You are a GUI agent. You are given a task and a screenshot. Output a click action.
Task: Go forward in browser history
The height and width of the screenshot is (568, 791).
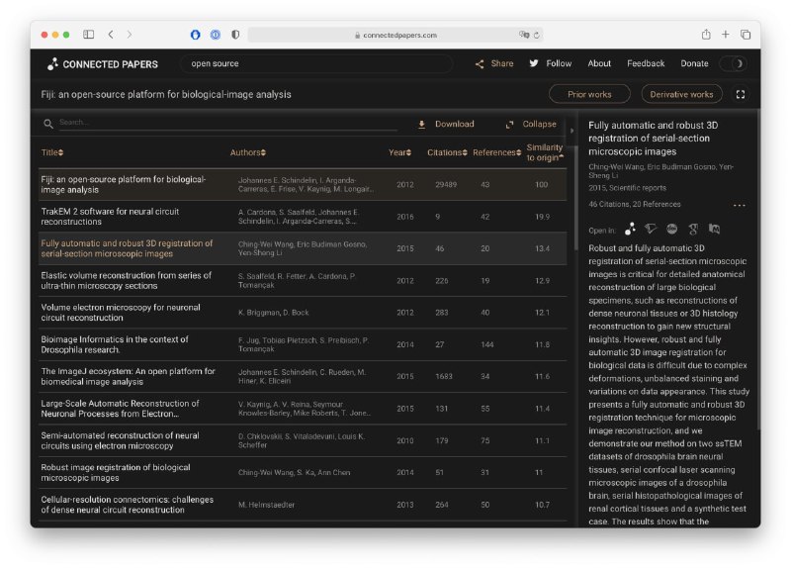130,35
